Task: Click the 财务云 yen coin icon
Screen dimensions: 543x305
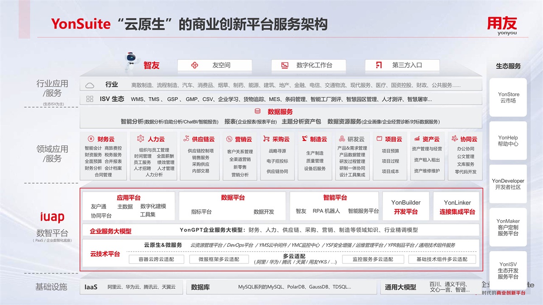Action: [90, 139]
